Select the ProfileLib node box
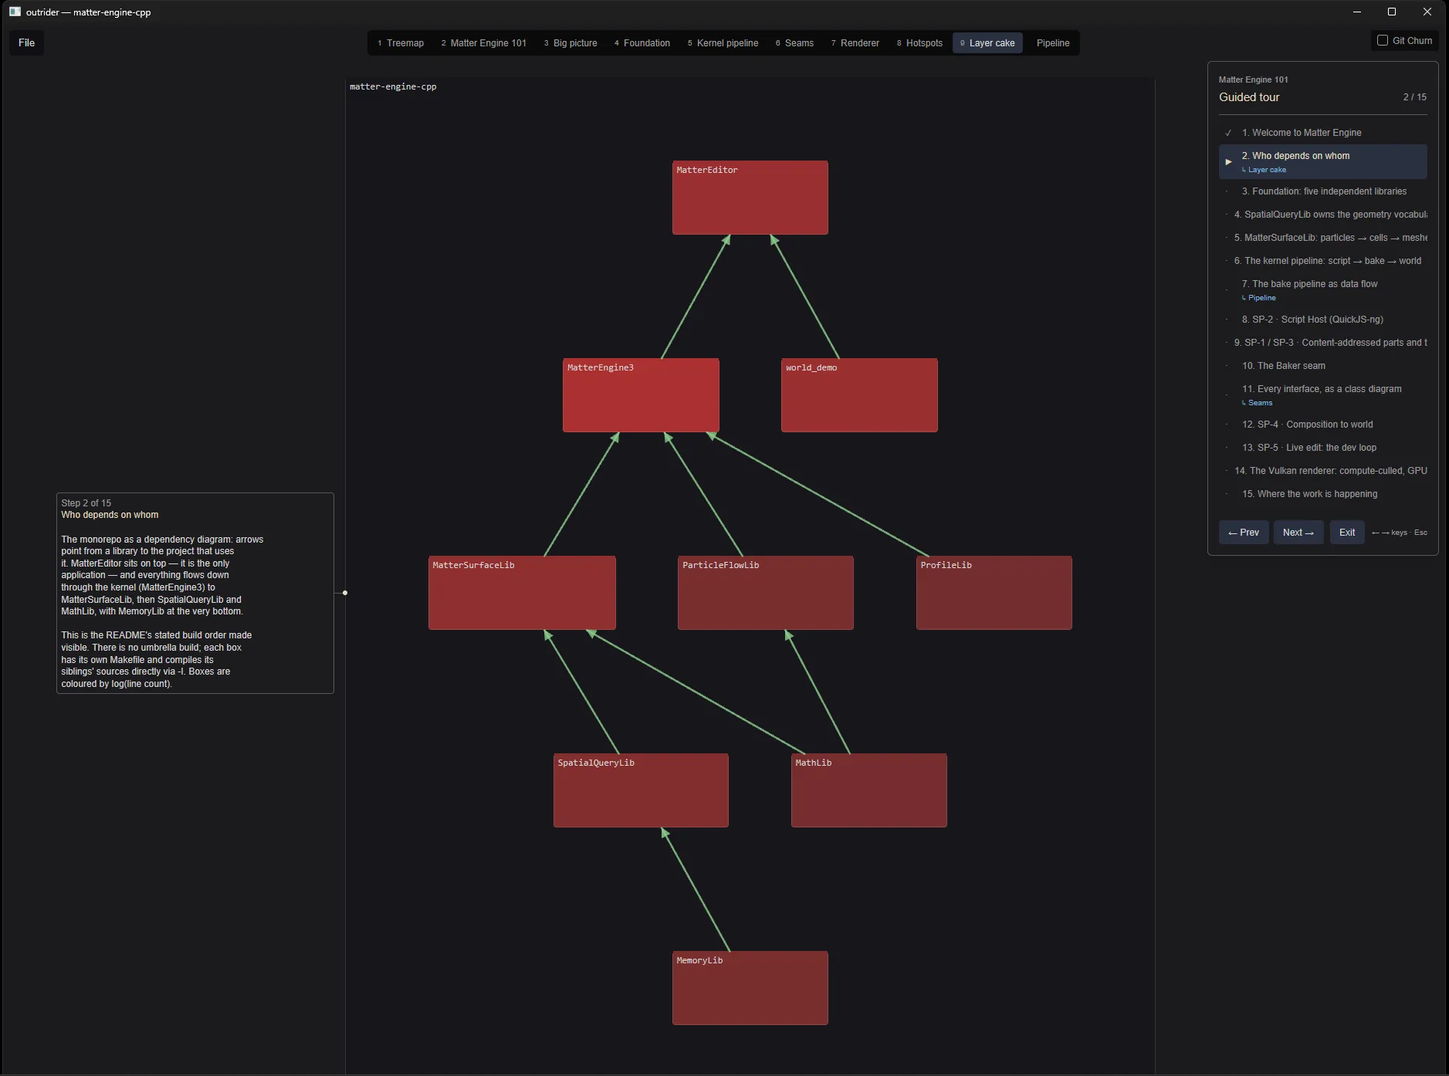1449x1076 pixels. pos(994,593)
